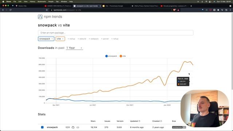Click snowpack's issues count 270
Screen dimensions: 233x131
106,127
